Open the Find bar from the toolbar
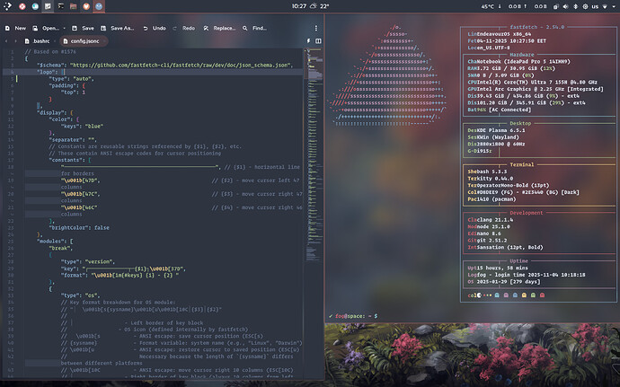620x387 pixels. pos(254,28)
